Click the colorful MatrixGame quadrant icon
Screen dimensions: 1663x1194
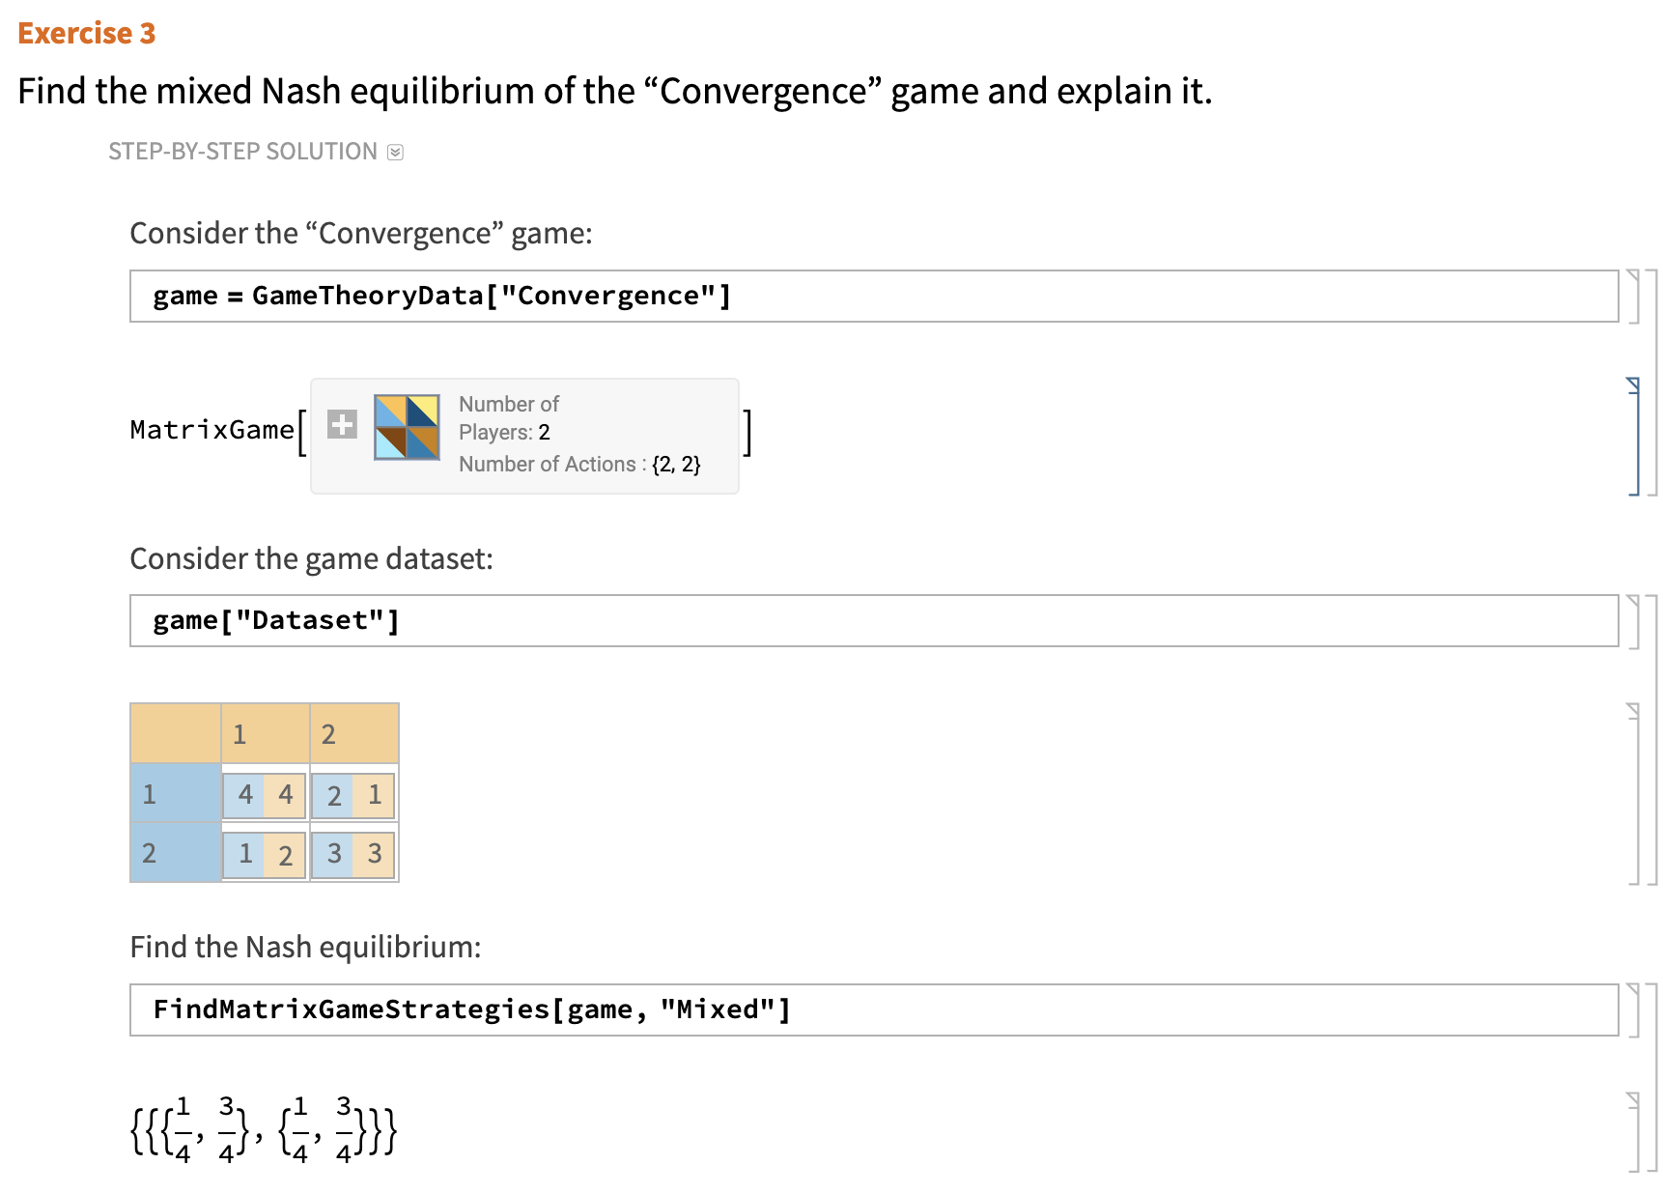(409, 426)
